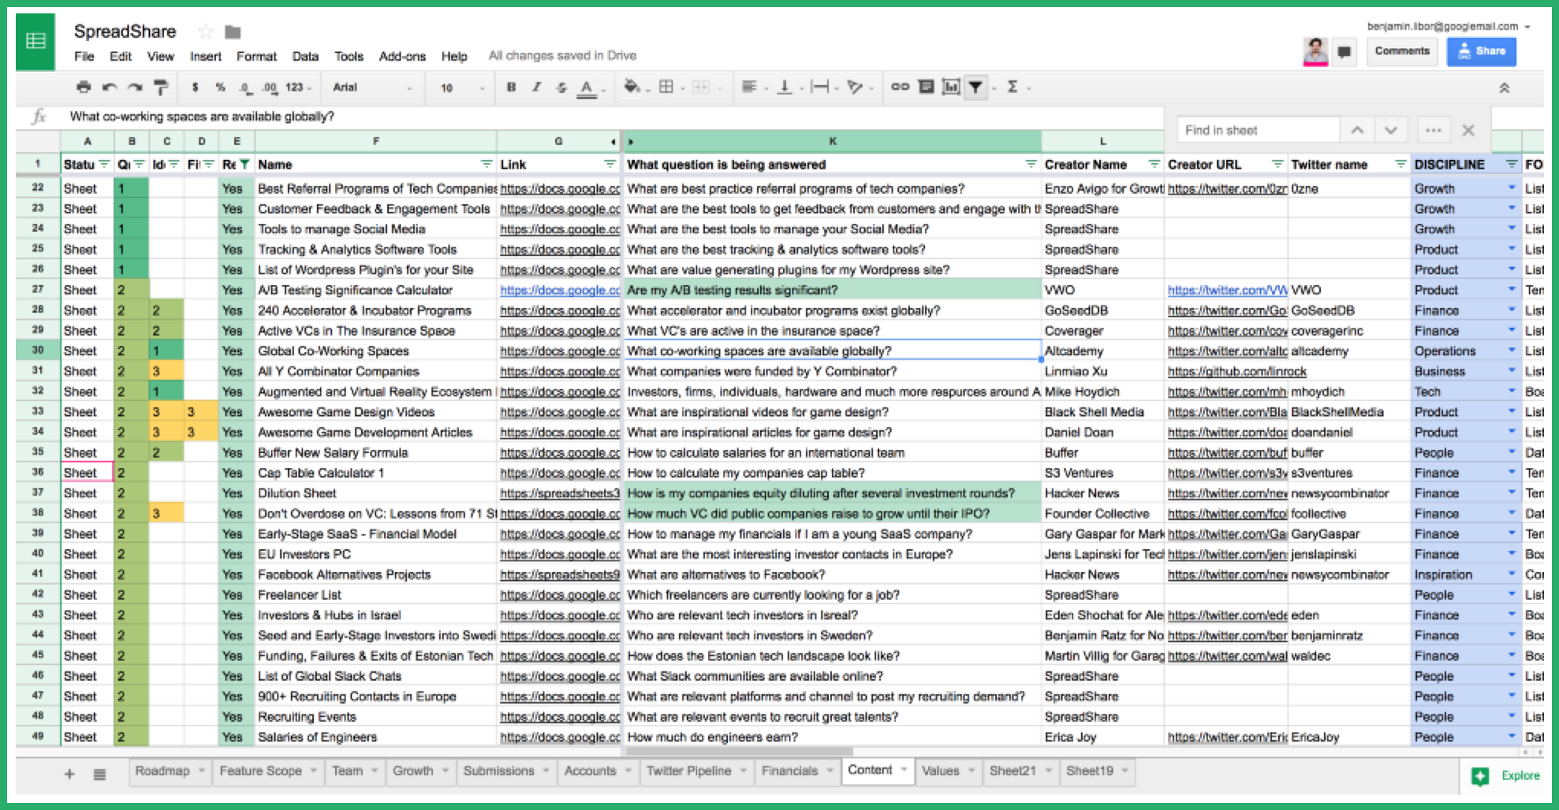This screenshot has height=810, width=1559.
Task: Decrease decimal places
Action: (245, 87)
